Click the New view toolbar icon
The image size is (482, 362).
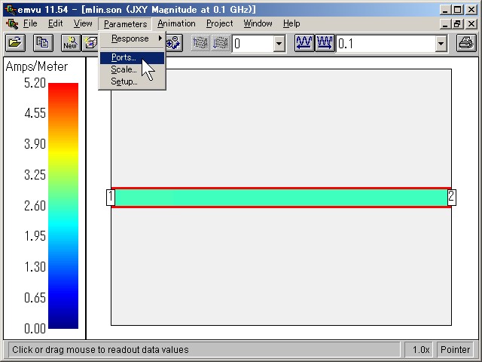coord(71,43)
